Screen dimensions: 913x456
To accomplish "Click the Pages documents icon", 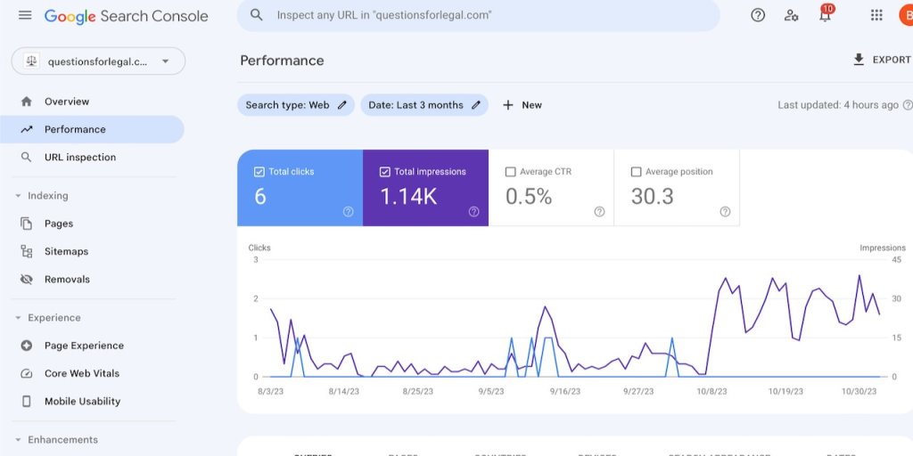I will pyautogui.click(x=26, y=224).
